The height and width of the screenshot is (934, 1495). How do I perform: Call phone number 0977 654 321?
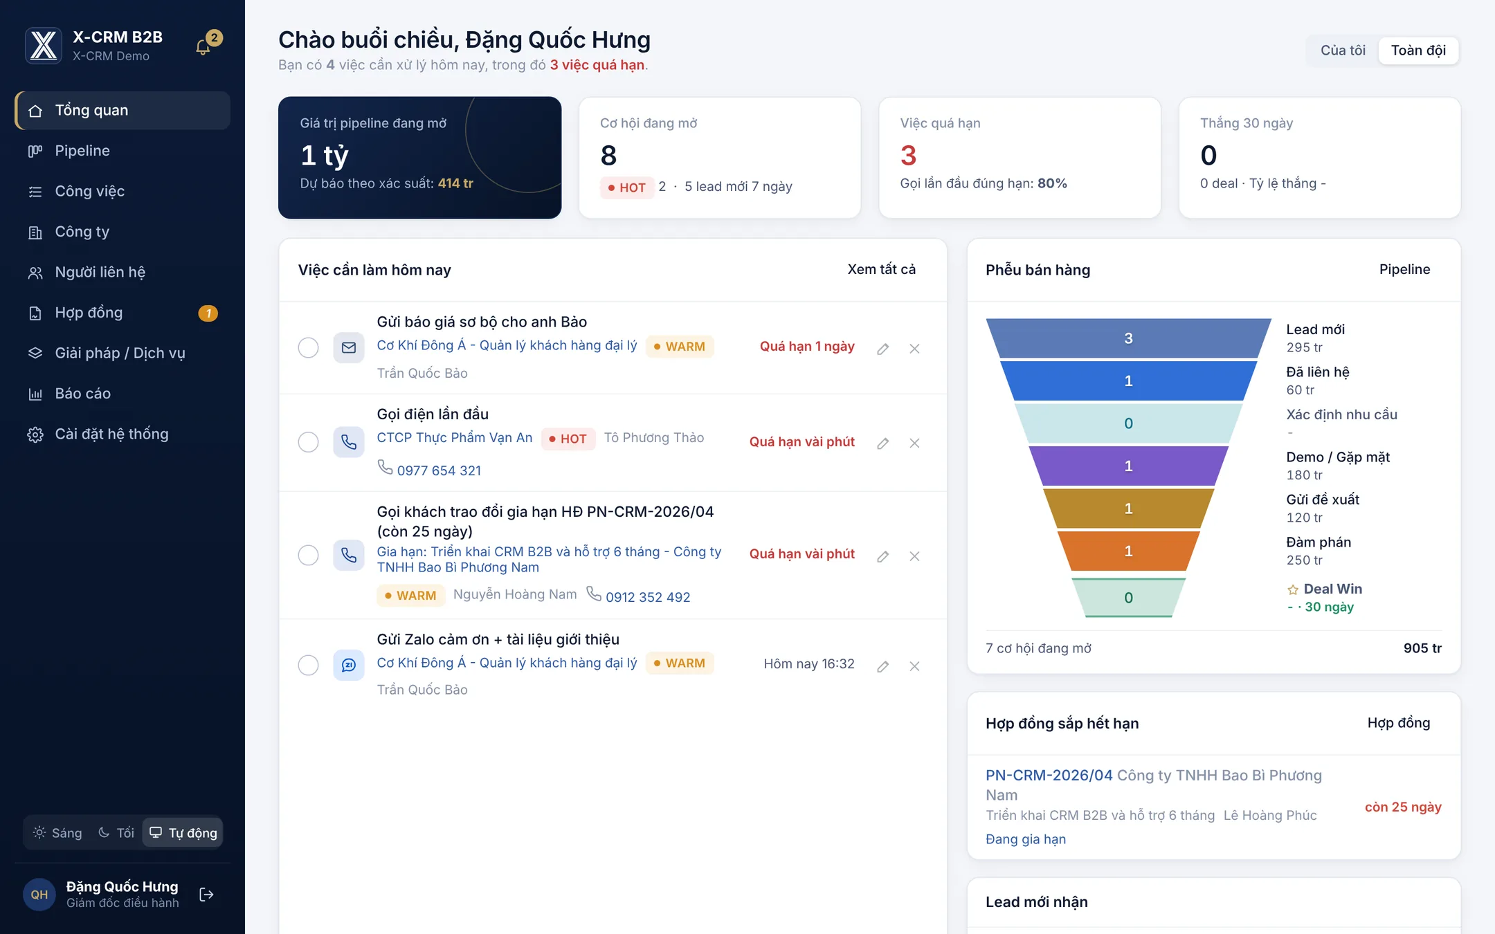point(439,470)
